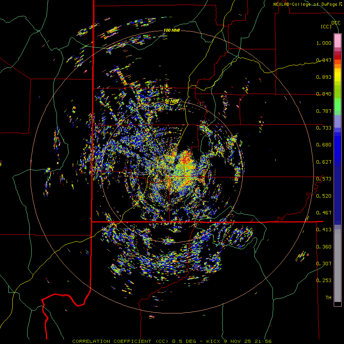344x344 pixels.
Task: Click the 0.573 scale value
Action: [324, 179]
